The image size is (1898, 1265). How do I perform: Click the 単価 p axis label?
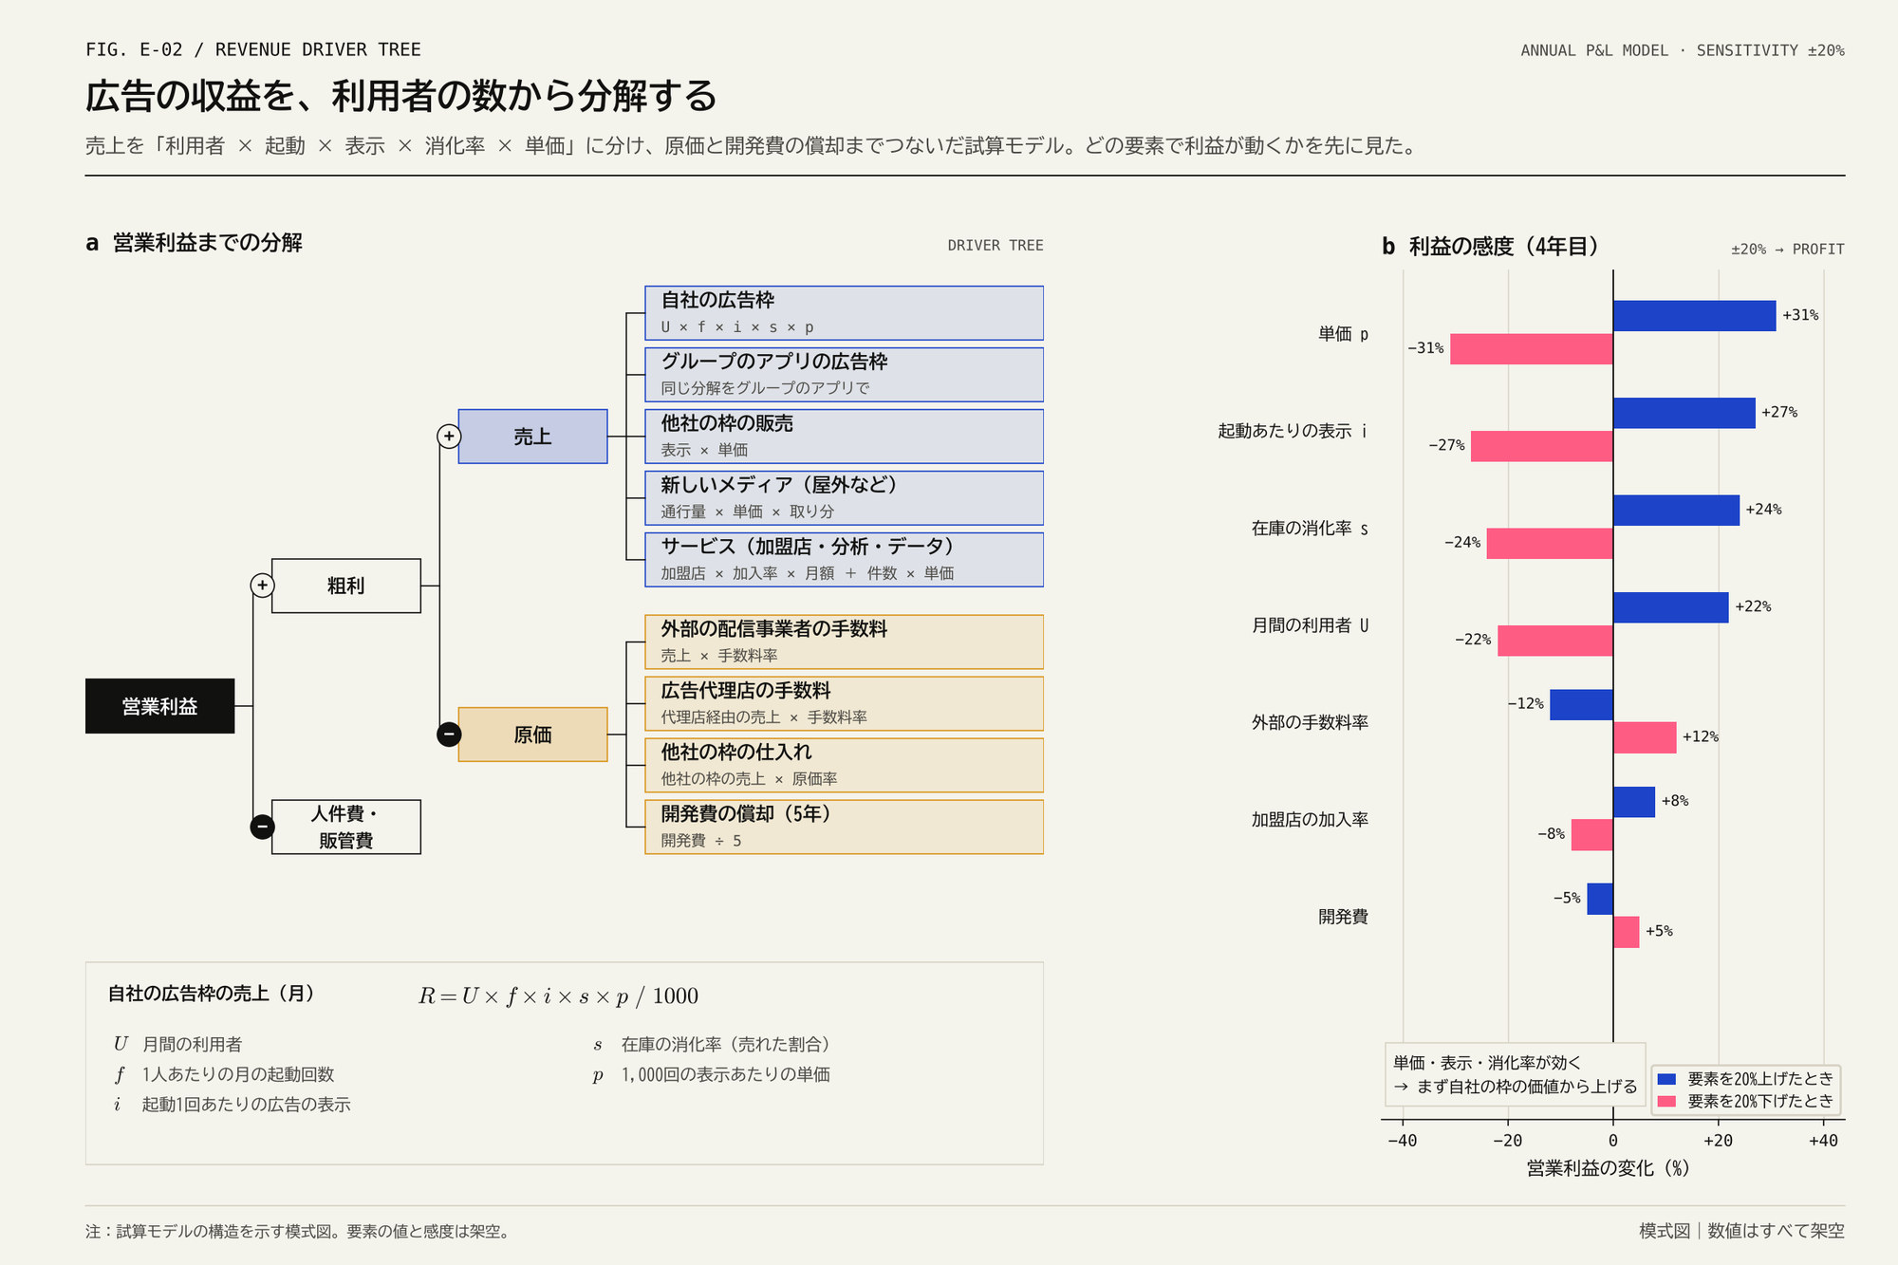tap(1343, 334)
